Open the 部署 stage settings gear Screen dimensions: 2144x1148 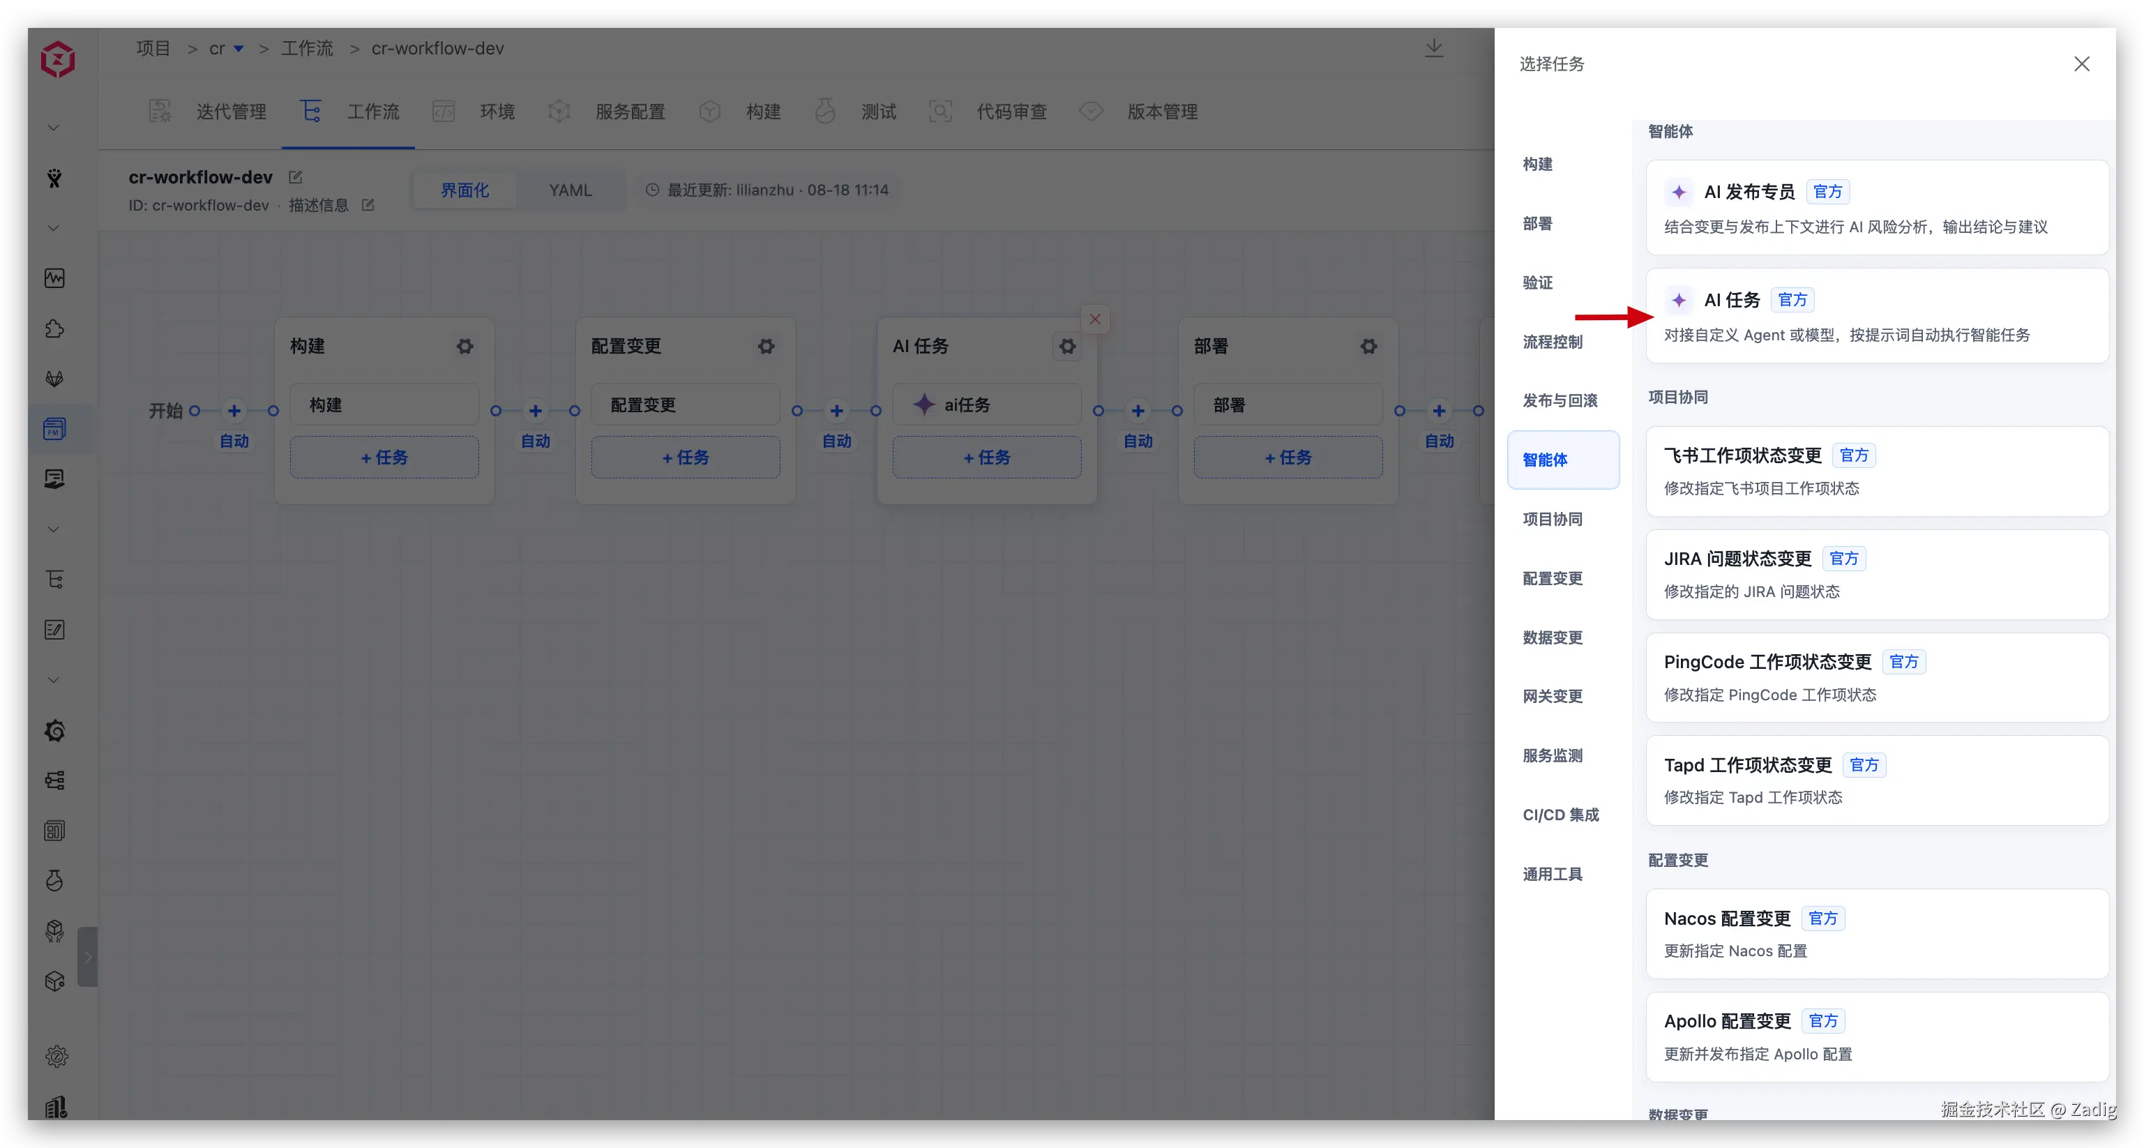[1368, 345]
